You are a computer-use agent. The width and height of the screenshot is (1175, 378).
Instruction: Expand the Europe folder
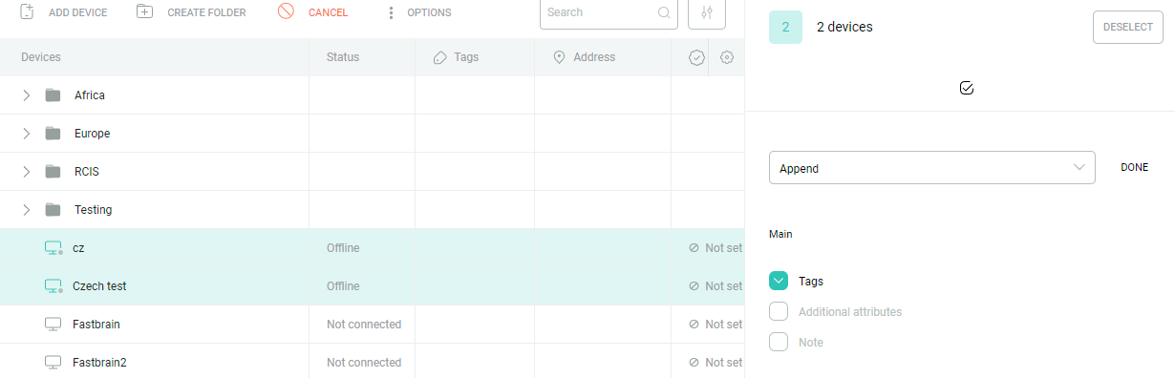[26, 134]
